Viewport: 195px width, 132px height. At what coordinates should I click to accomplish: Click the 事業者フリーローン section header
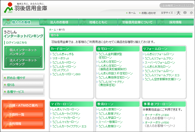164,104
